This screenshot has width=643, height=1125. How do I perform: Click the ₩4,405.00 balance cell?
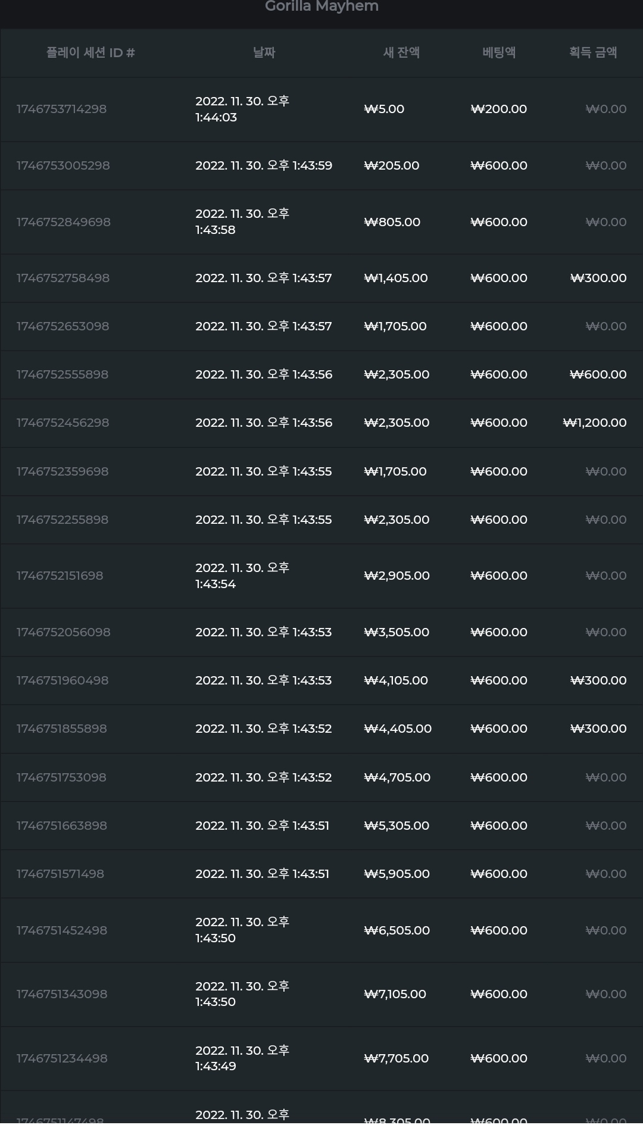(398, 729)
